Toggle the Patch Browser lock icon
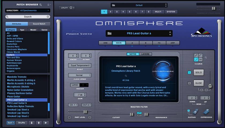 coord(48,5)
